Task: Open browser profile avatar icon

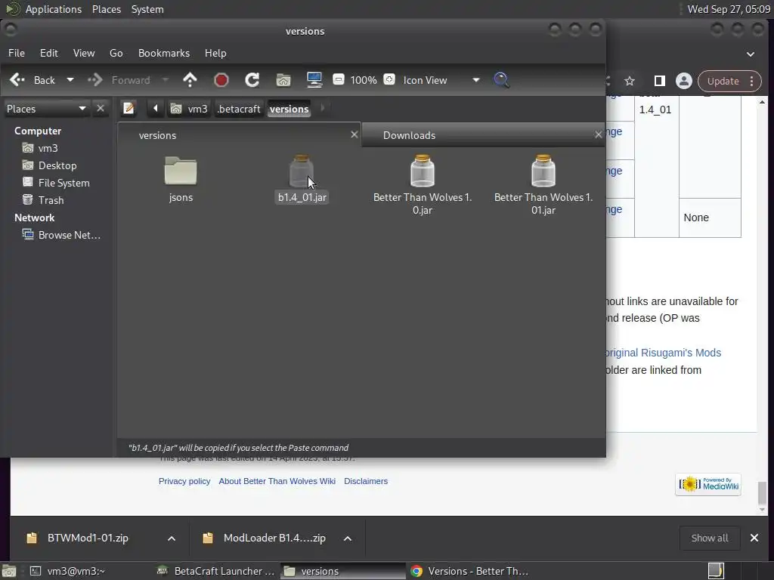Action: (x=683, y=81)
